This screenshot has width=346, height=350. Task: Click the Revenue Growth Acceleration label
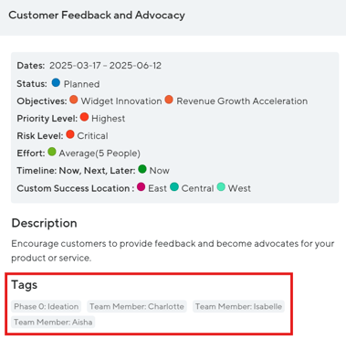point(242,101)
